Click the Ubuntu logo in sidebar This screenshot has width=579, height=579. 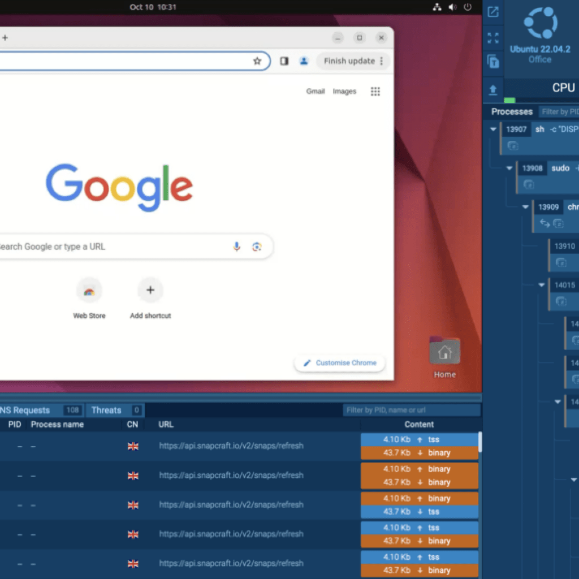click(x=540, y=23)
